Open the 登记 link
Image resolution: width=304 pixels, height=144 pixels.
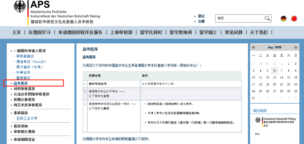[x=201, y=16]
